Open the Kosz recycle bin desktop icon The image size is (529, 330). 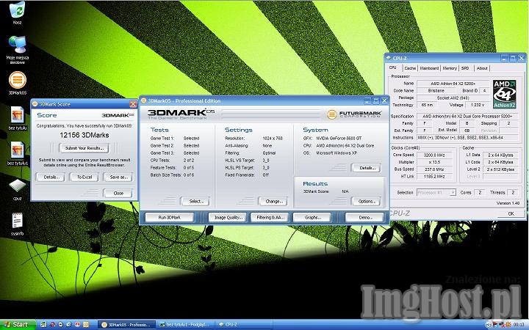[17, 10]
